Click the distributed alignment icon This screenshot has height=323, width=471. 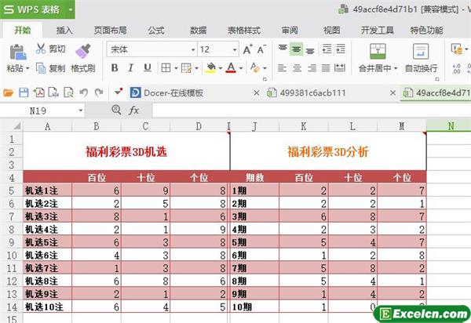[340, 67]
